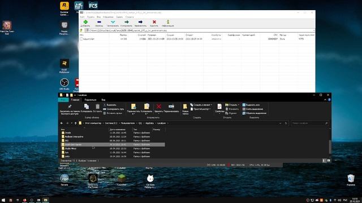
Task: Collapse the Explorer ribbon with the chevron
Action: point(325,100)
